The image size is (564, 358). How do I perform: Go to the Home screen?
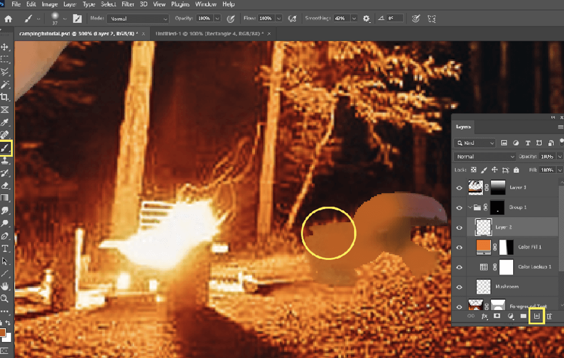pos(8,19)
